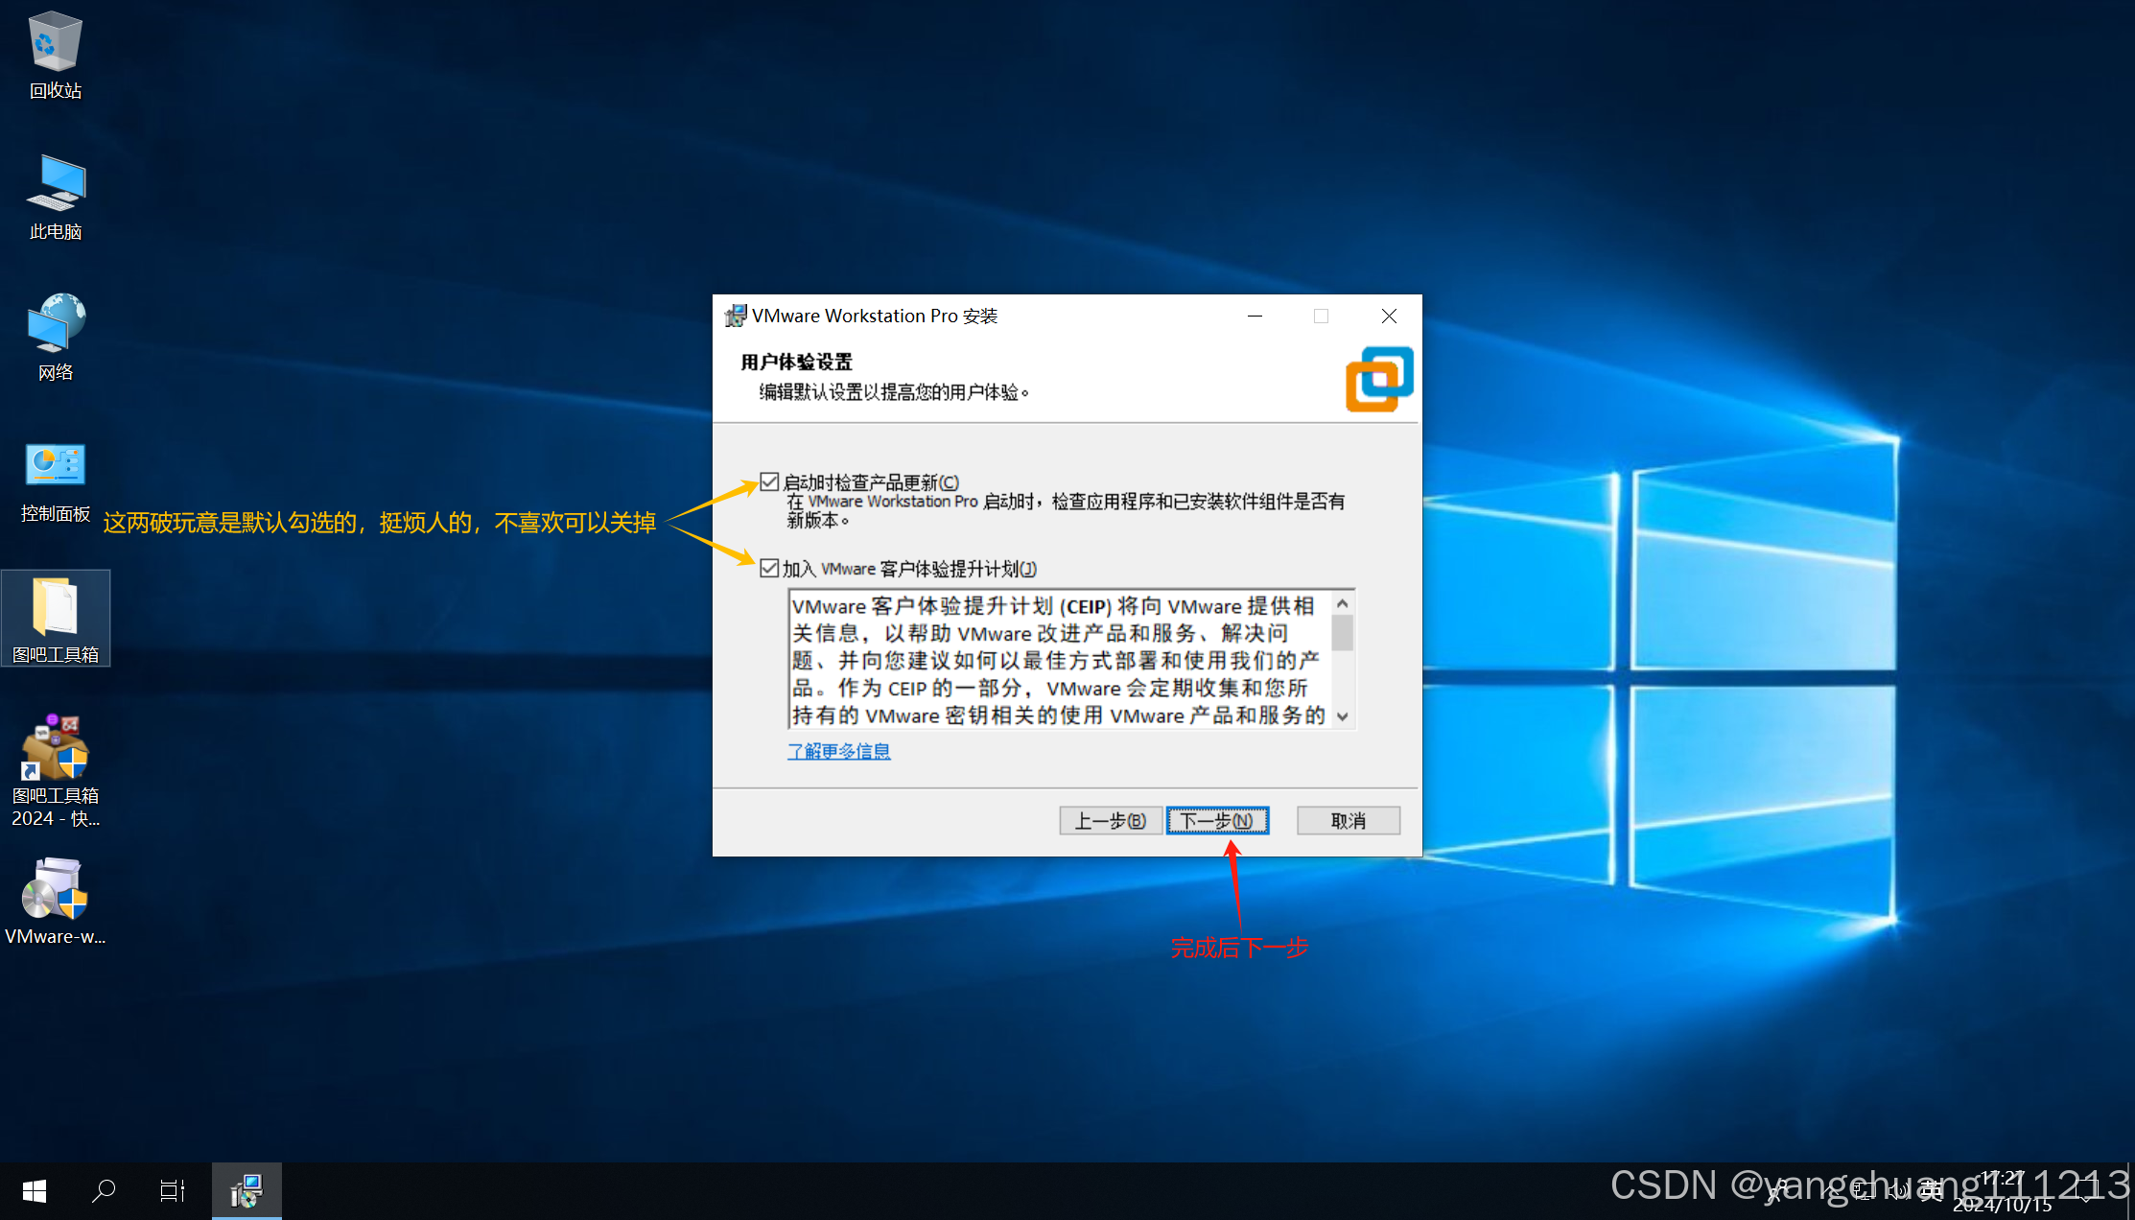The image size is (2135, 1220).
Task: Select the 图吧工具箱 2024 installer shortcut
Action: point(56,771)
